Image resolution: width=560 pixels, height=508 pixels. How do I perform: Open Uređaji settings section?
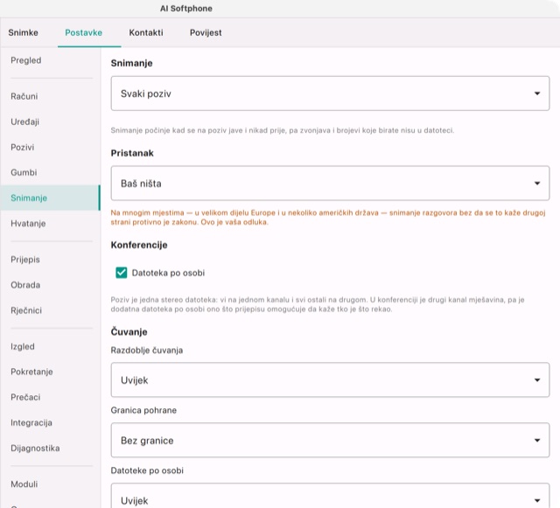[x=50, y=122]
